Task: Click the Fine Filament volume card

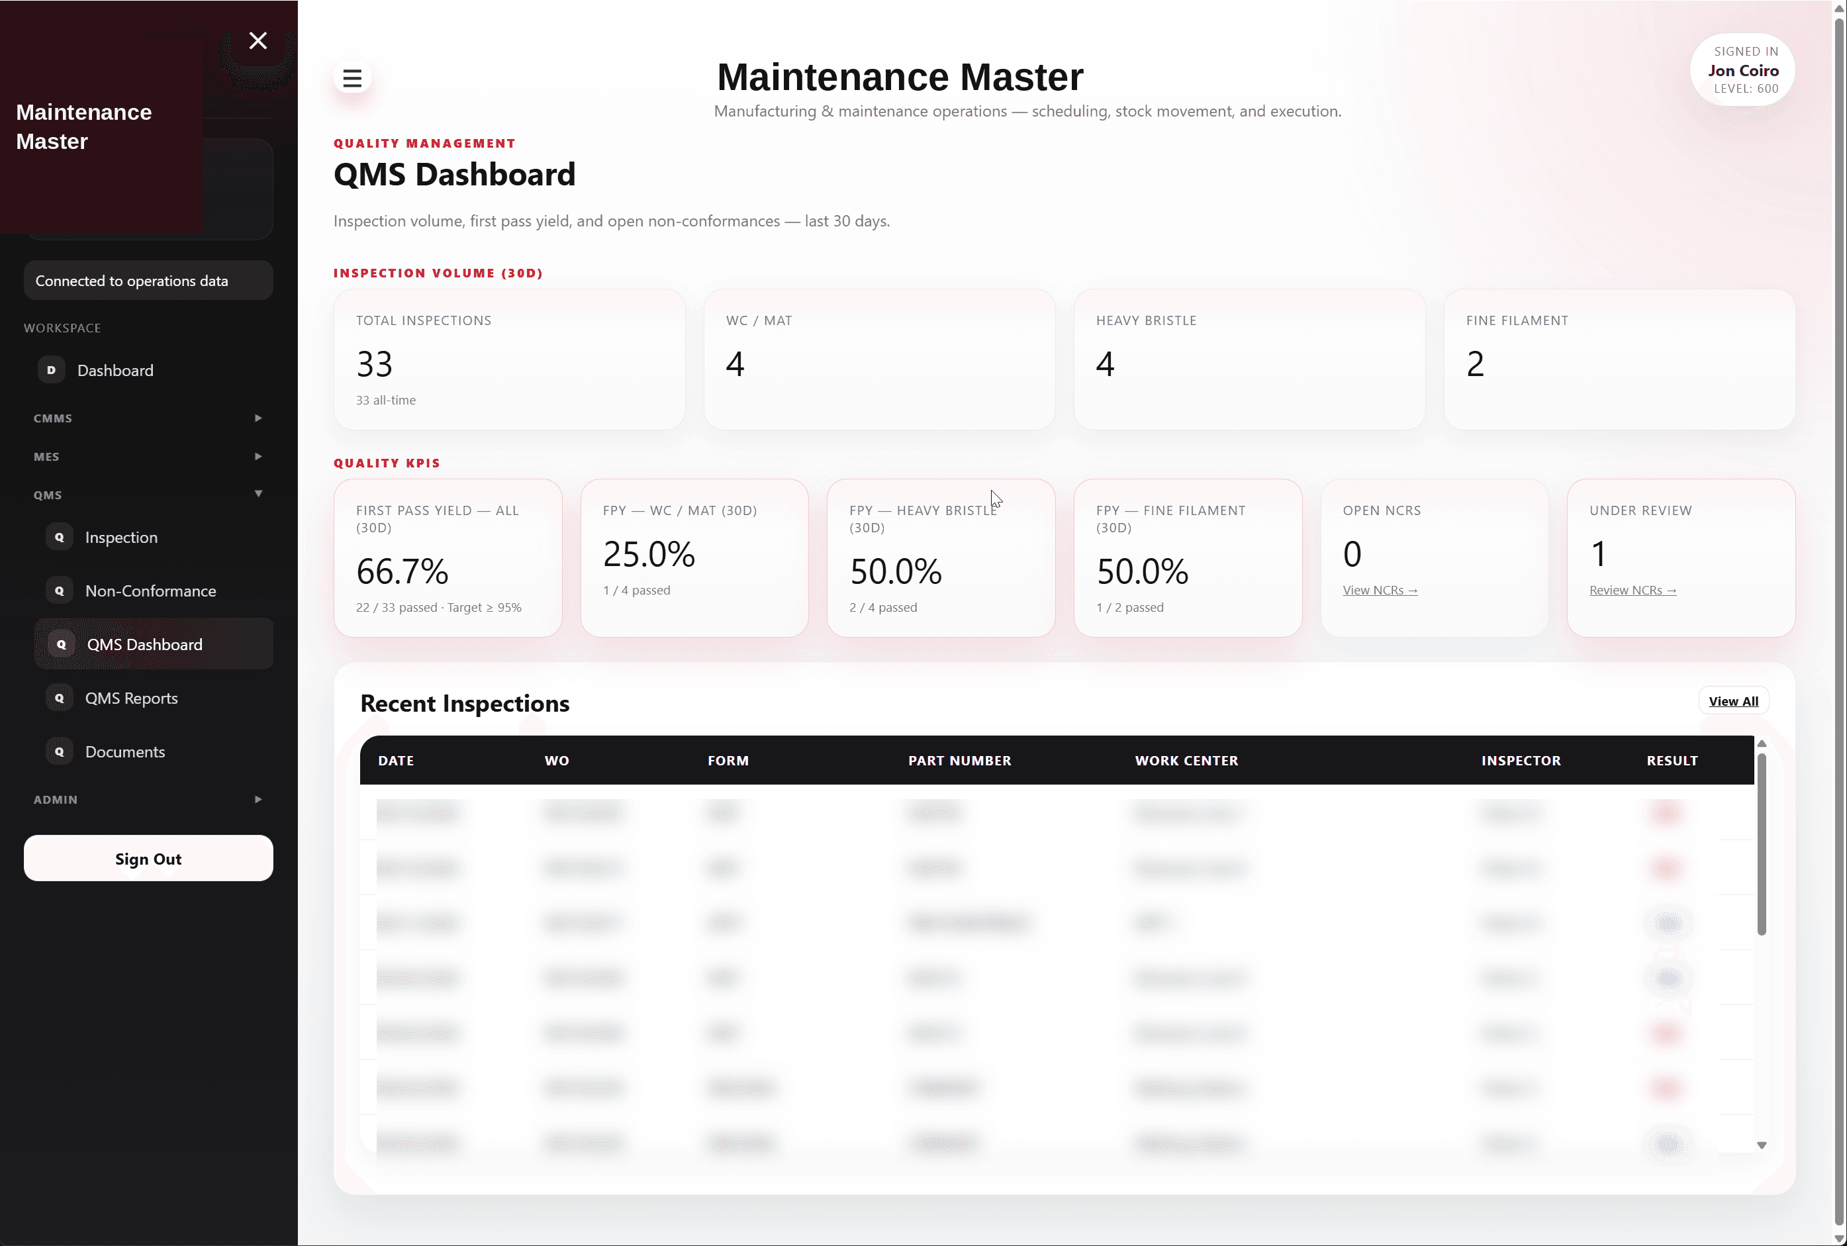Action: [1619, 359]
